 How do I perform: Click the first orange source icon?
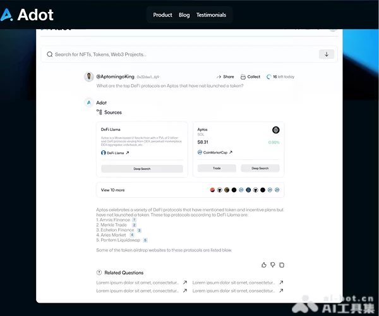tap(212, 190)
